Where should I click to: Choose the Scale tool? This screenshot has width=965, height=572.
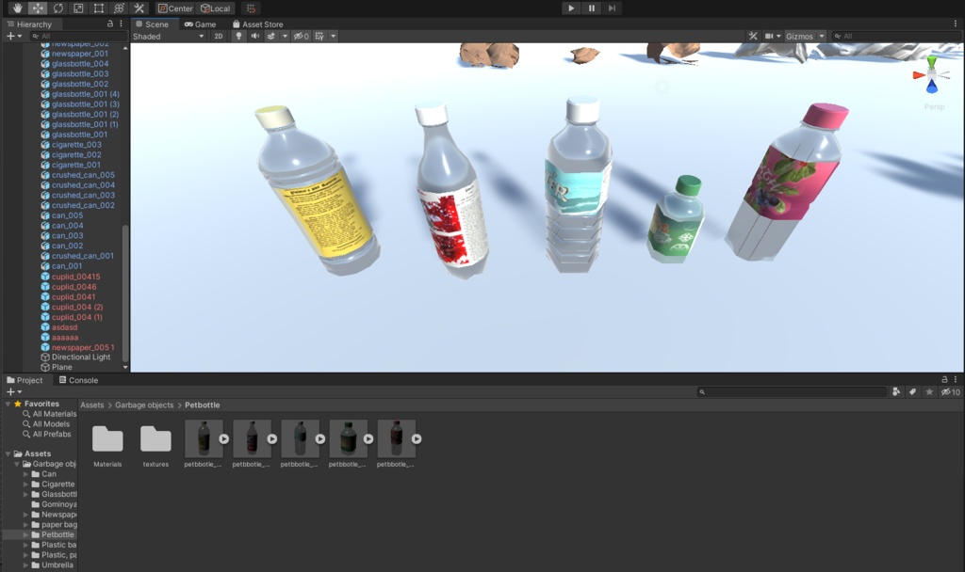[76, 8]
